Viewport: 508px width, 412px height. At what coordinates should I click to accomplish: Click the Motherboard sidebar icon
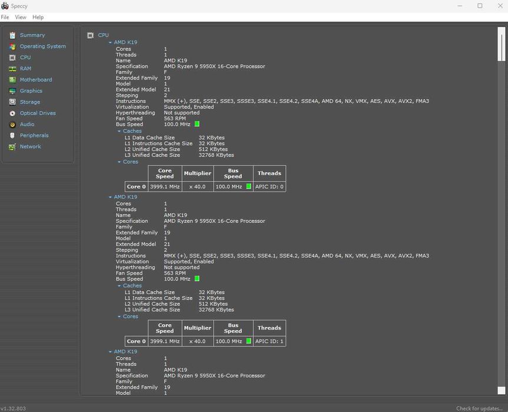pos(12,80)
